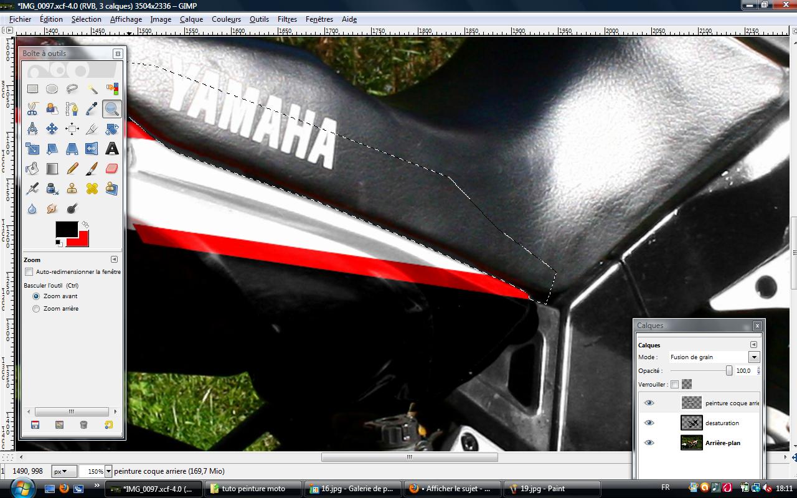797x498 pixels.
Task: Select the Ink tool
Action: point(52,189)
